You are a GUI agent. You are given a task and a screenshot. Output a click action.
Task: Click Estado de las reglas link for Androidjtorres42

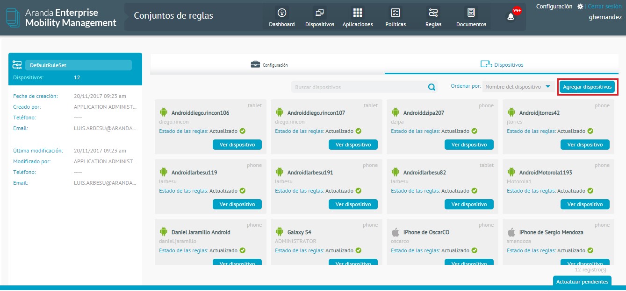(531, 131)
